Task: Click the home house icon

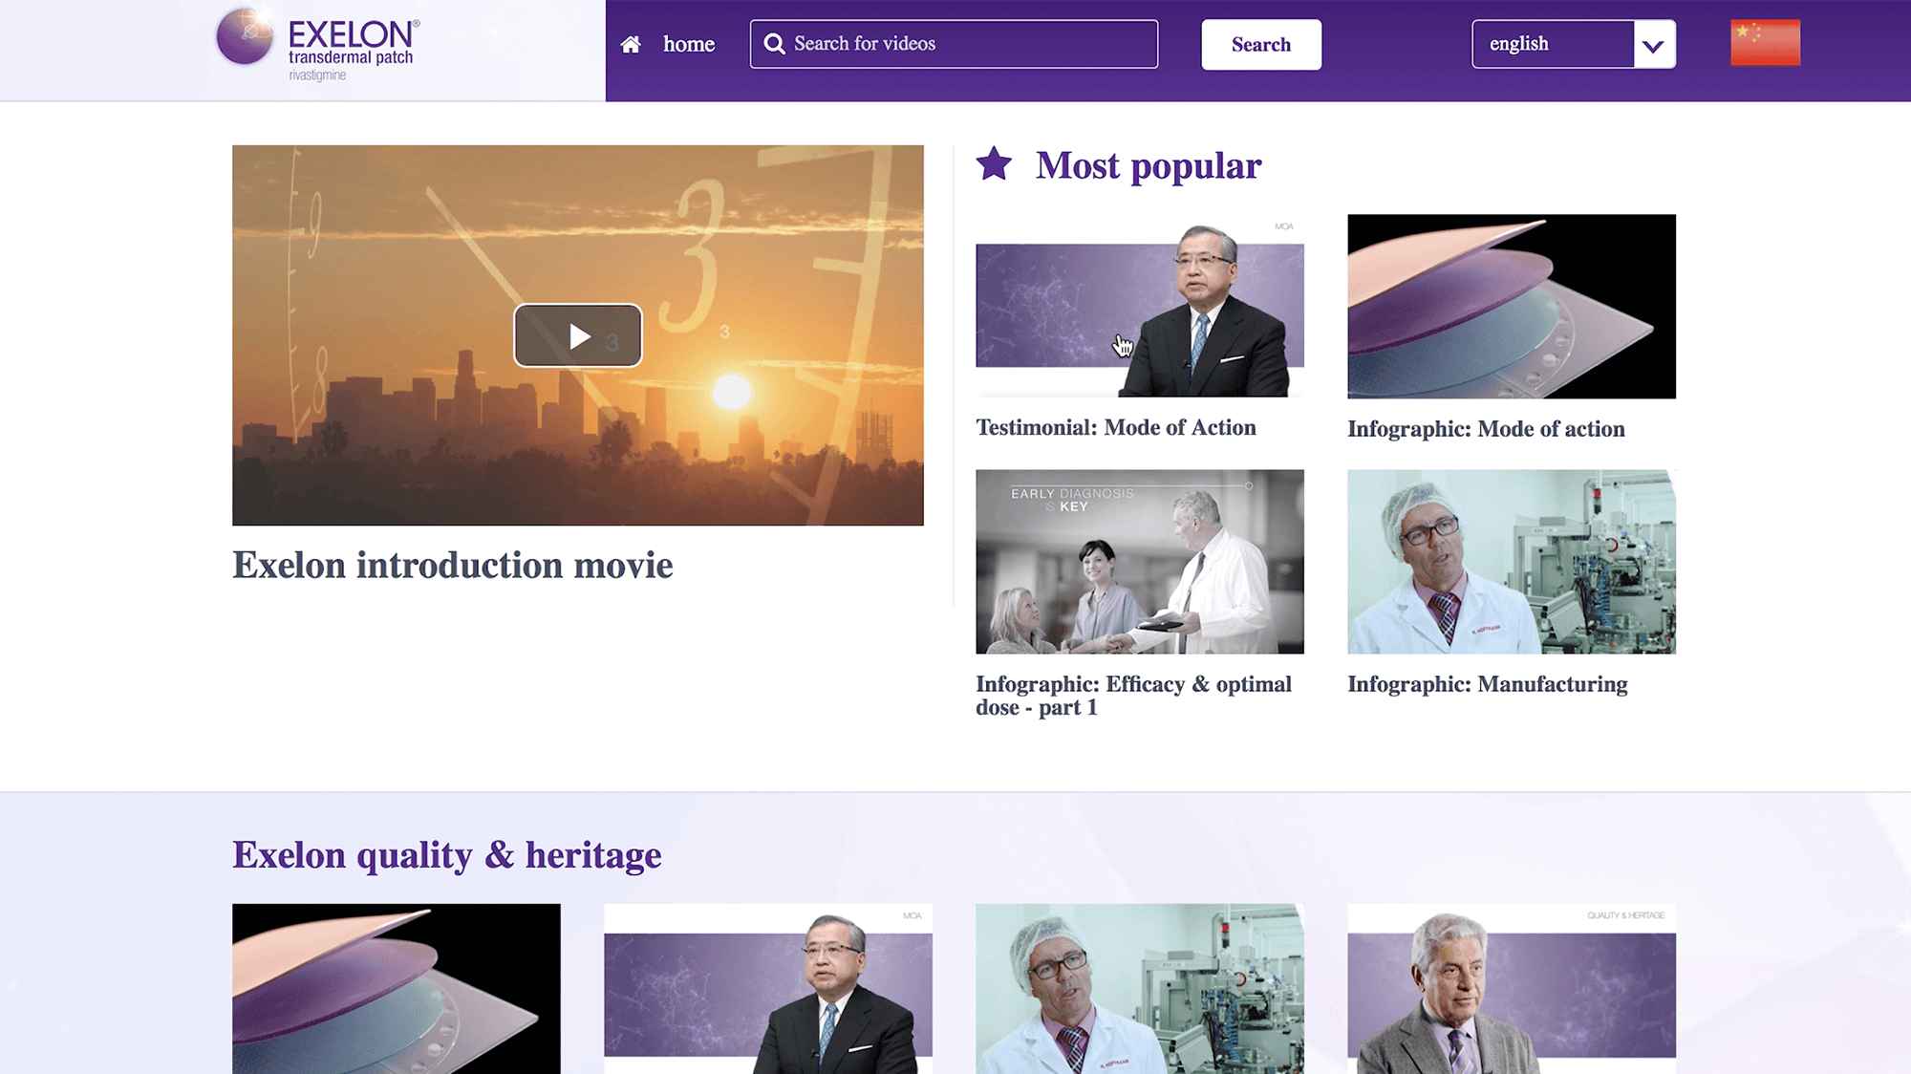Action: [631, 44]
